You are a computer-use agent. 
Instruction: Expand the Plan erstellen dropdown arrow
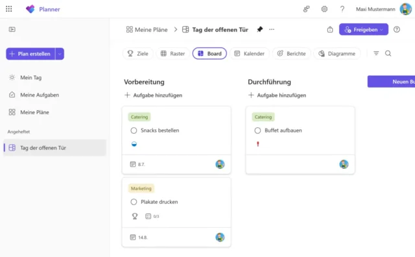pyautogui.click(x=60, y=54)
